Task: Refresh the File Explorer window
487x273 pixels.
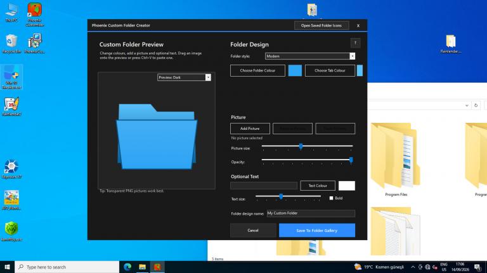Action: [x=476, y=105]
